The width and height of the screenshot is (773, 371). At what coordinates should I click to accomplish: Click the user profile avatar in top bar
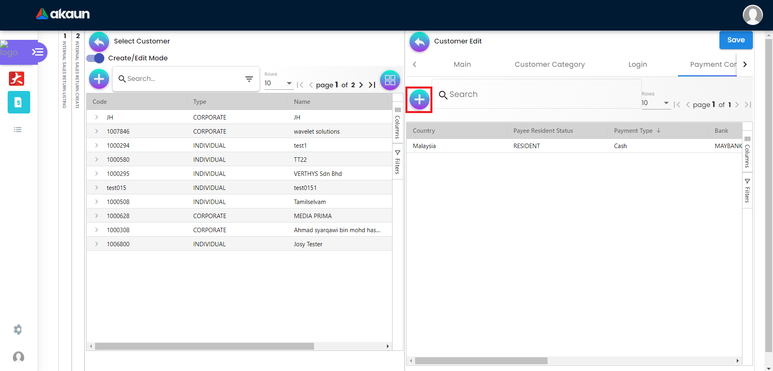tap(752, 15)
